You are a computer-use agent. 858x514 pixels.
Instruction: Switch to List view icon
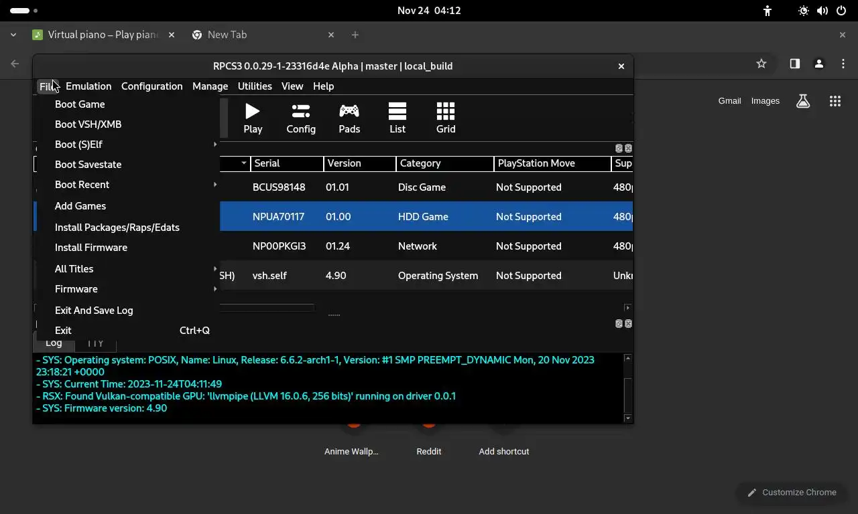(x=397, y=118)
